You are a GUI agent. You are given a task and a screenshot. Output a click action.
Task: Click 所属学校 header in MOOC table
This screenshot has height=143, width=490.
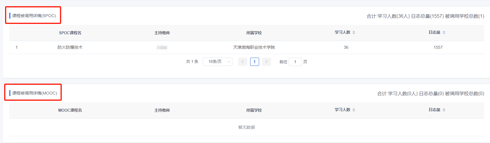(254, 110)
